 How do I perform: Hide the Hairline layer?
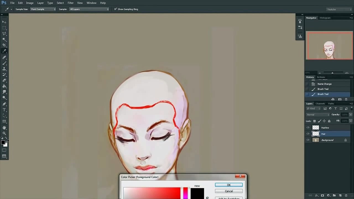pos(308,128)
